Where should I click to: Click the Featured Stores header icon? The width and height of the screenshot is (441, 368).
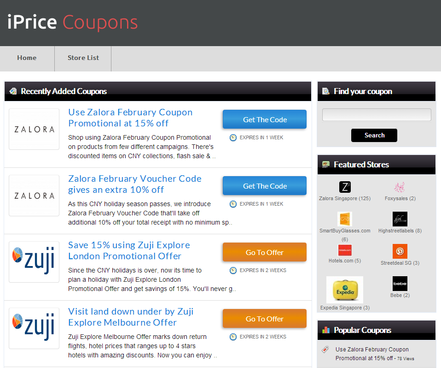tap(326, 164)
